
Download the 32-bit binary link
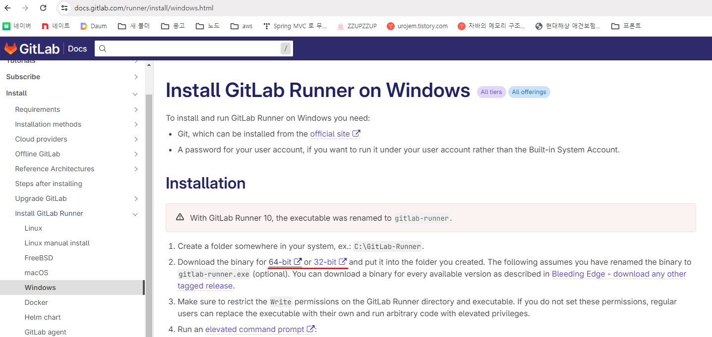(330, 262)
